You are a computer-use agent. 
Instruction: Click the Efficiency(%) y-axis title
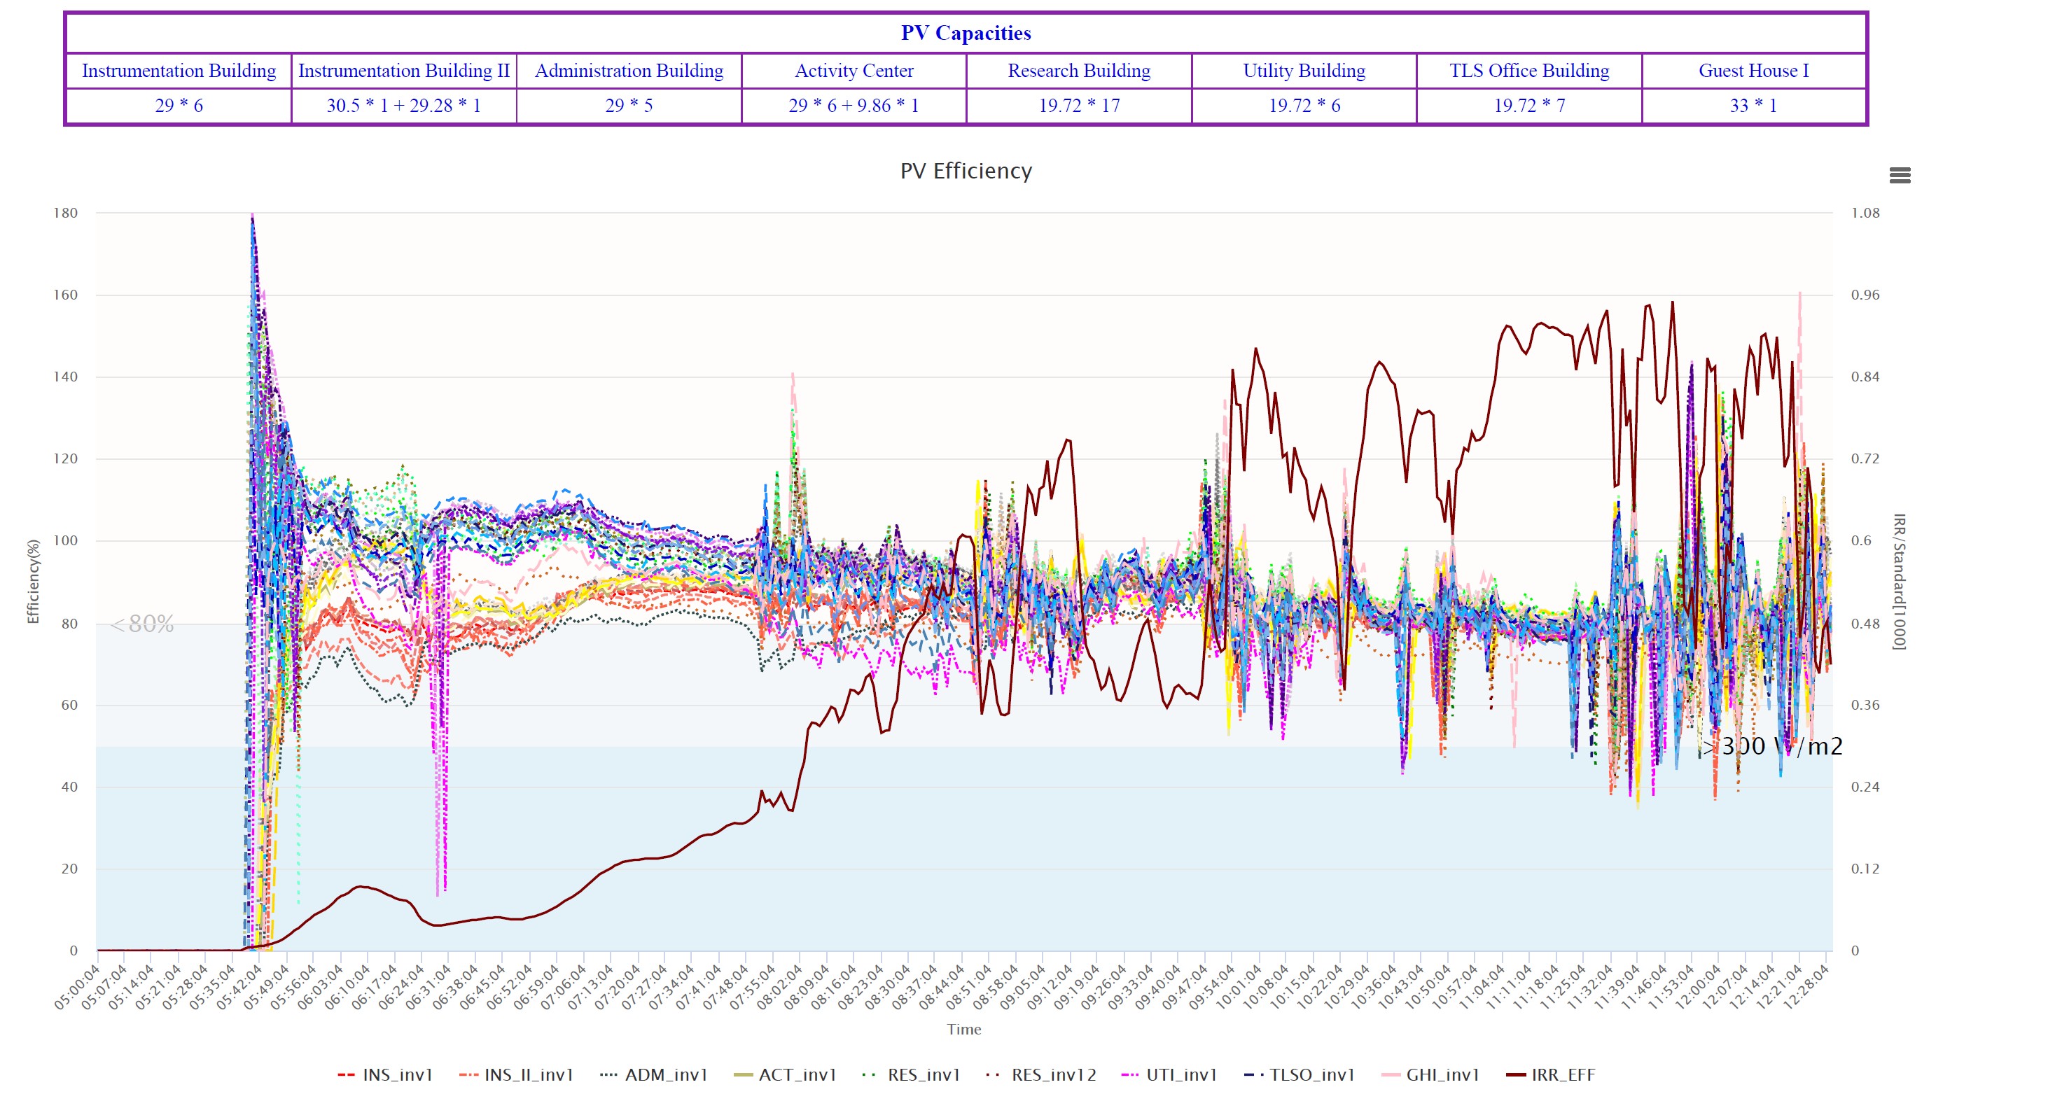coord(33,581)
